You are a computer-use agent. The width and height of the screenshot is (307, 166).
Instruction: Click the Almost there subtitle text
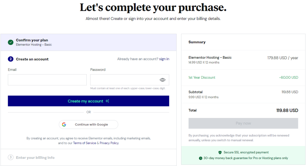(x=153, y=19)
